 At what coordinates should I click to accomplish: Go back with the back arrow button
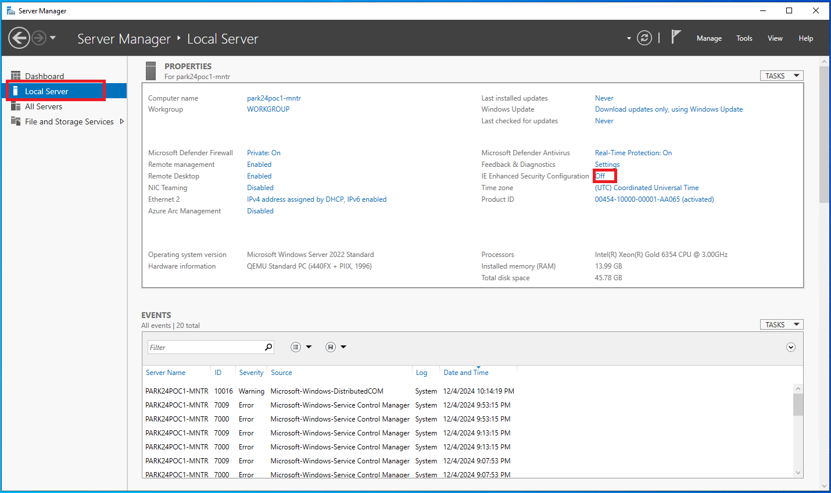(19, 38)
